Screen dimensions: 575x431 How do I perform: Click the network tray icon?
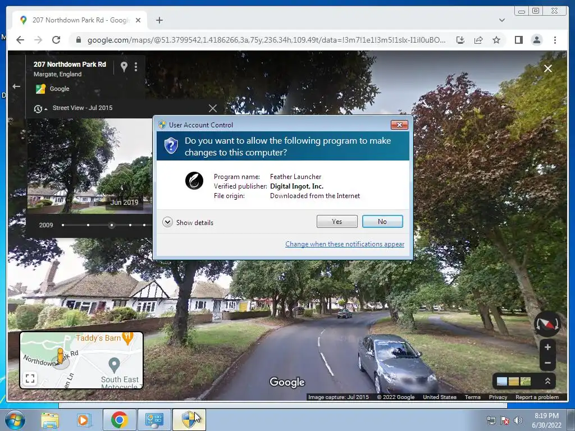click(491, 420)
